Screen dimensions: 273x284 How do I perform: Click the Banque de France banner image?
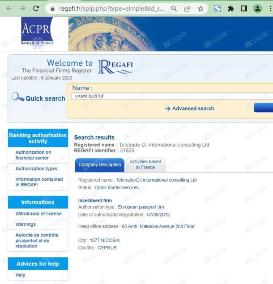click(171, 34)
